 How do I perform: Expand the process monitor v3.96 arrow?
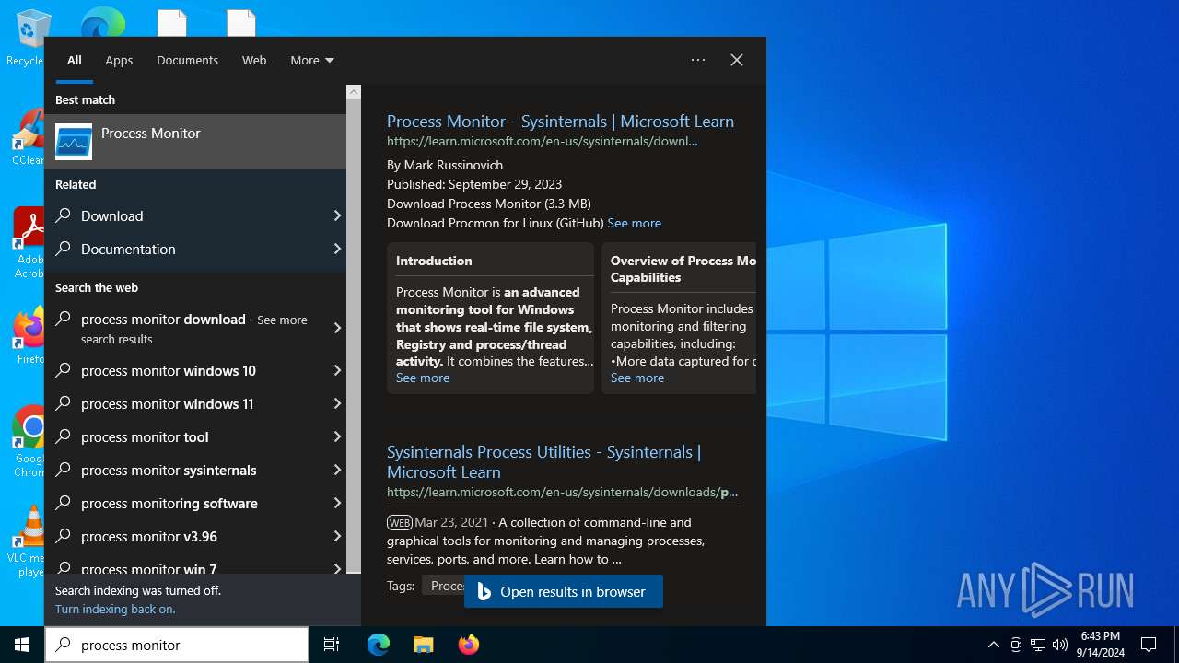(337, 536)
